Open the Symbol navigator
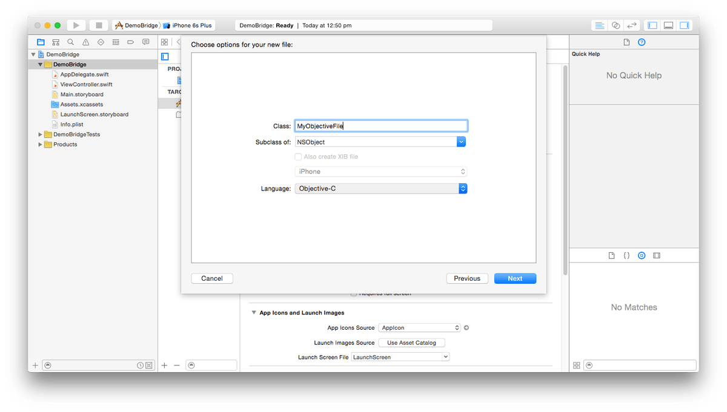The height and width of the screenshot is (412, 727). tap(56, 42)
